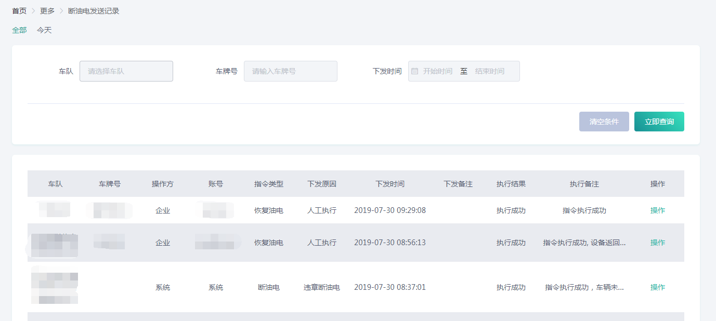Click the 执行结果 column header
This screenshot has width=716, height=321.
(x=511, y=184)
